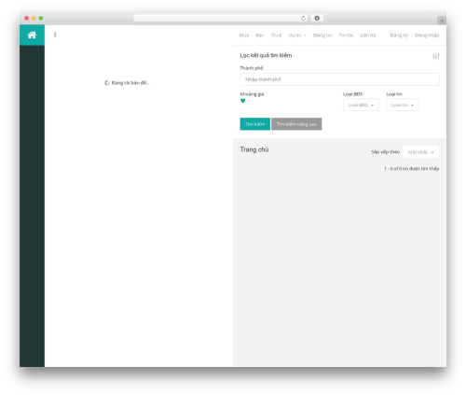Open the Mới nhất sort dropdown
Image resolution: width=466 pixels, height=395 pixels.
[421, 152]
